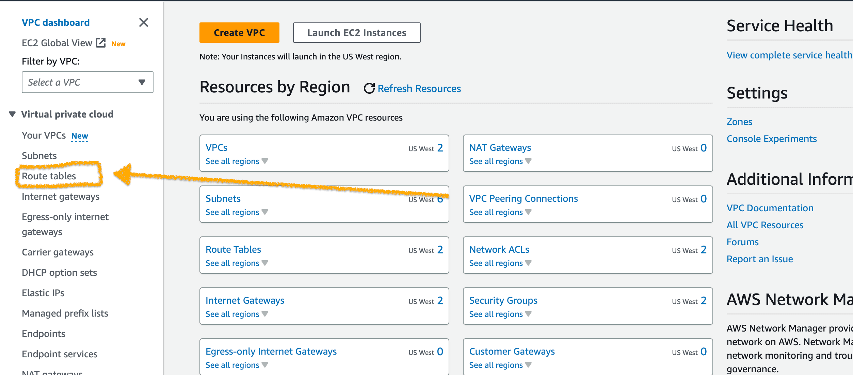
Task: Click the VPC Documentation link
Action: coord(770,208)
